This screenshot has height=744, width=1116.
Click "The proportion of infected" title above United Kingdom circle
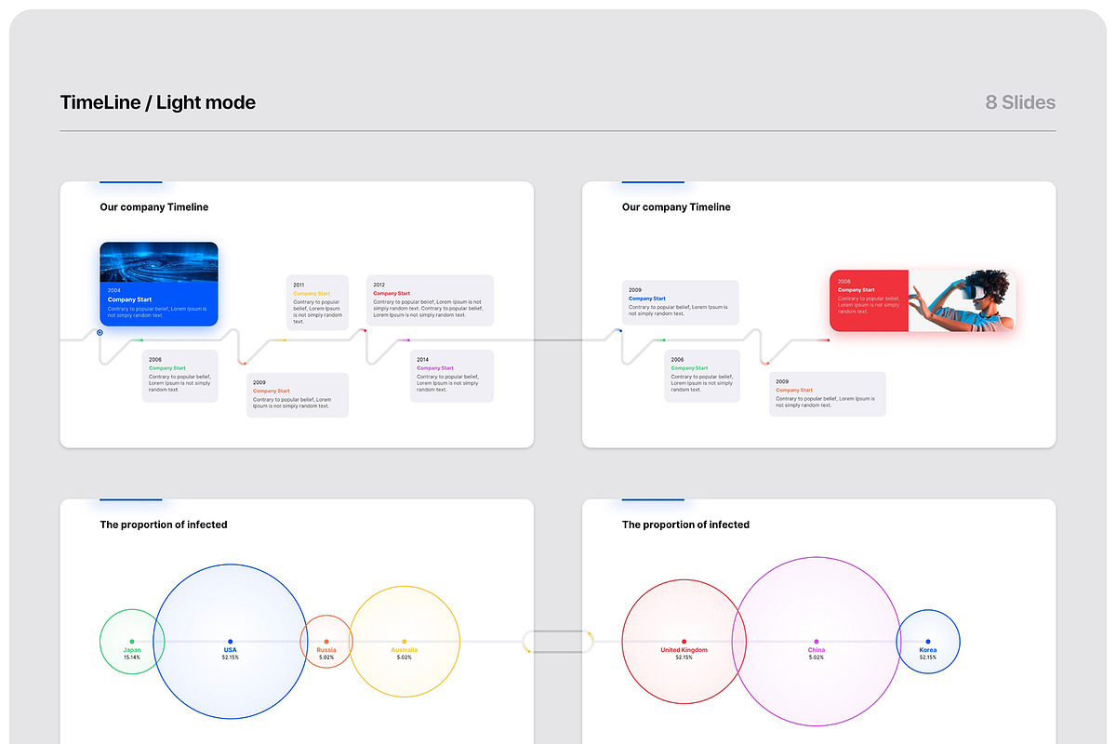(x=685, y=525)
